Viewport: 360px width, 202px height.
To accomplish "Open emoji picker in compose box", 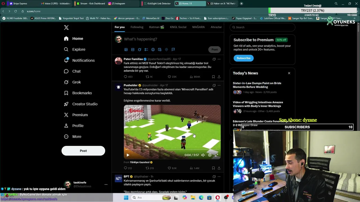I will point(153,50).
